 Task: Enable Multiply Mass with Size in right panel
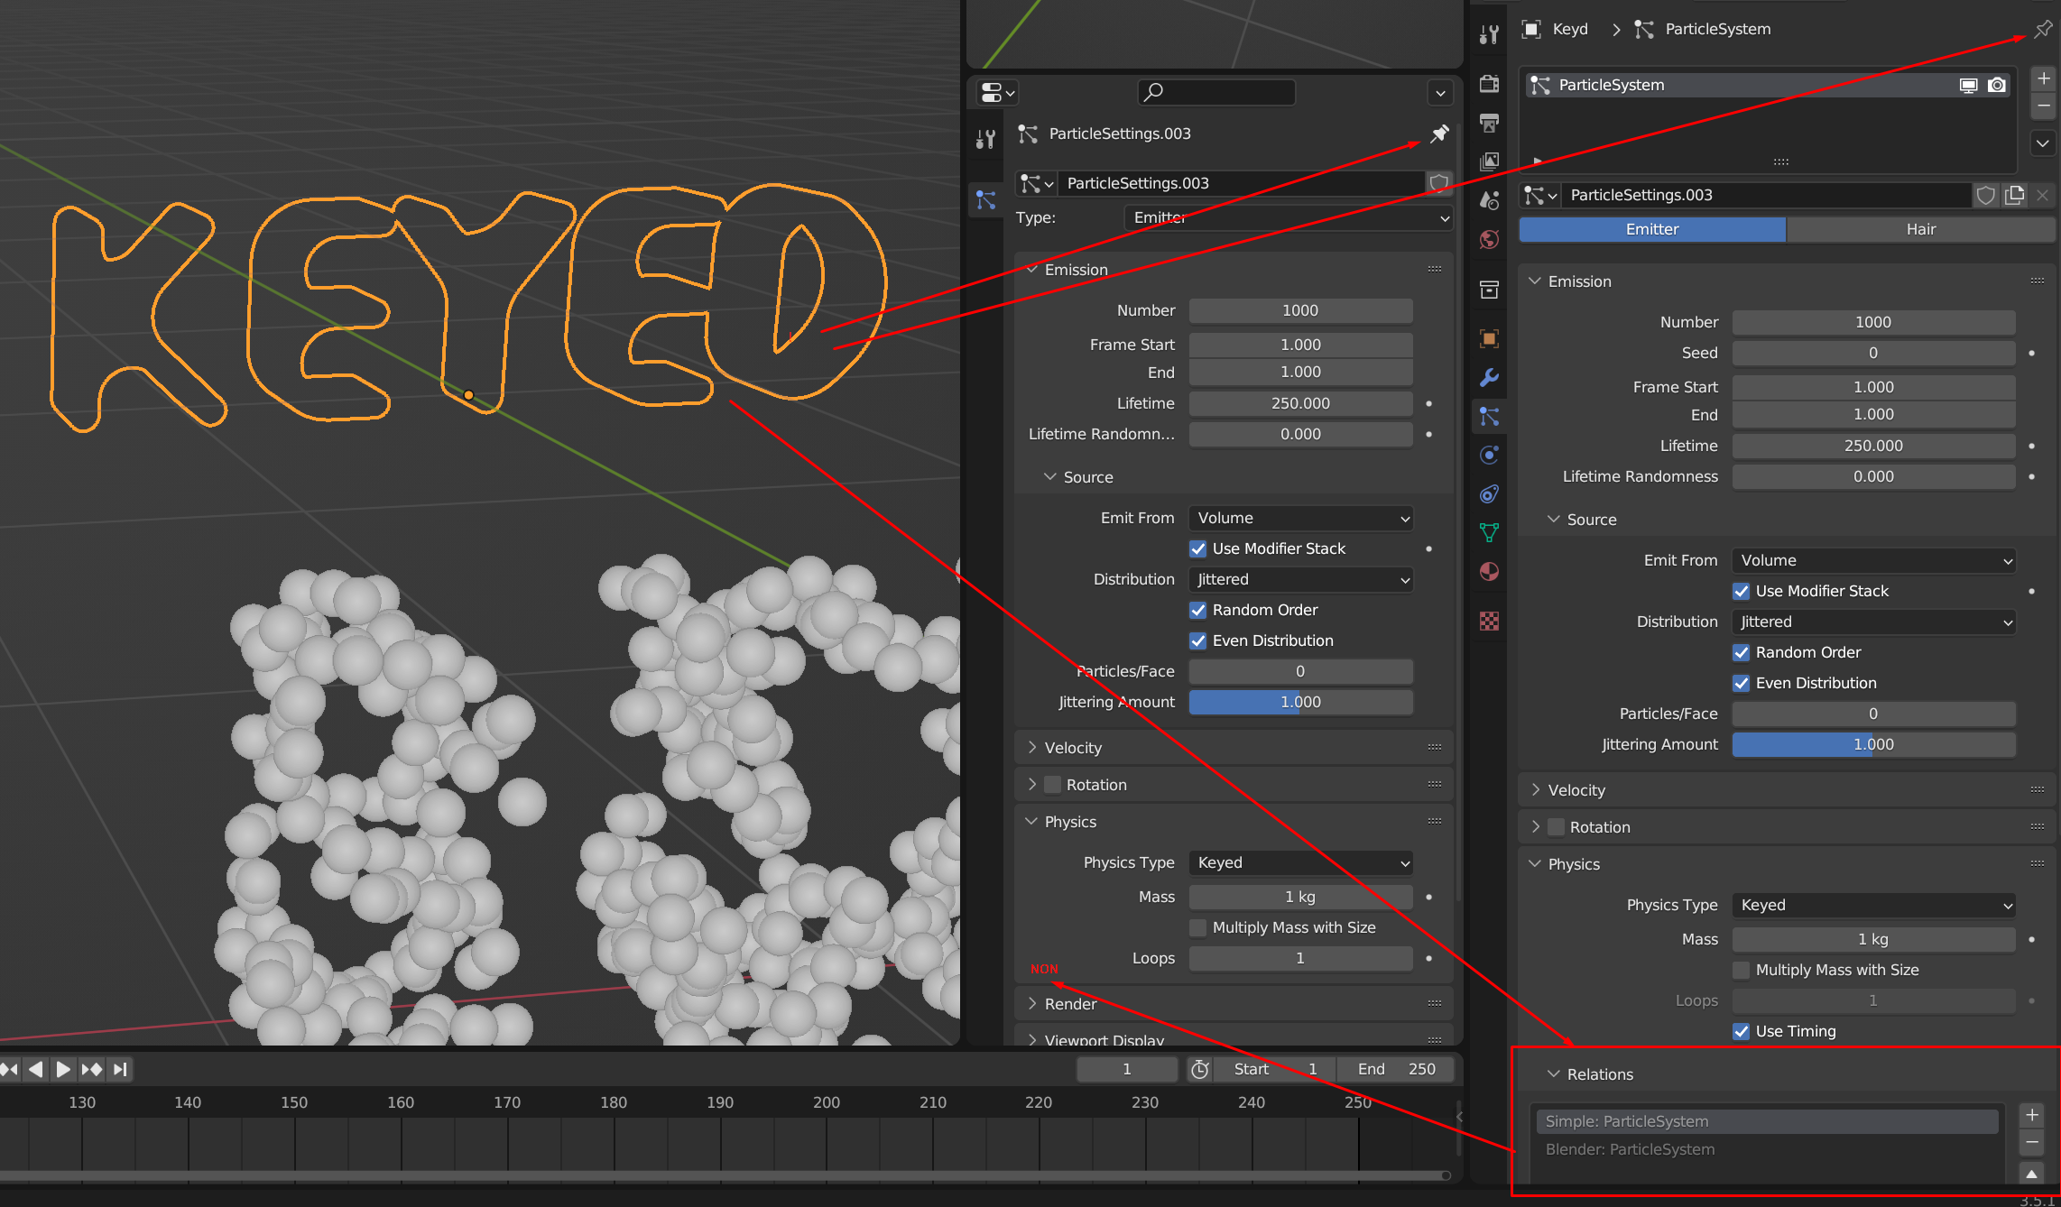pyautogui.click(x=1742, y=970)
